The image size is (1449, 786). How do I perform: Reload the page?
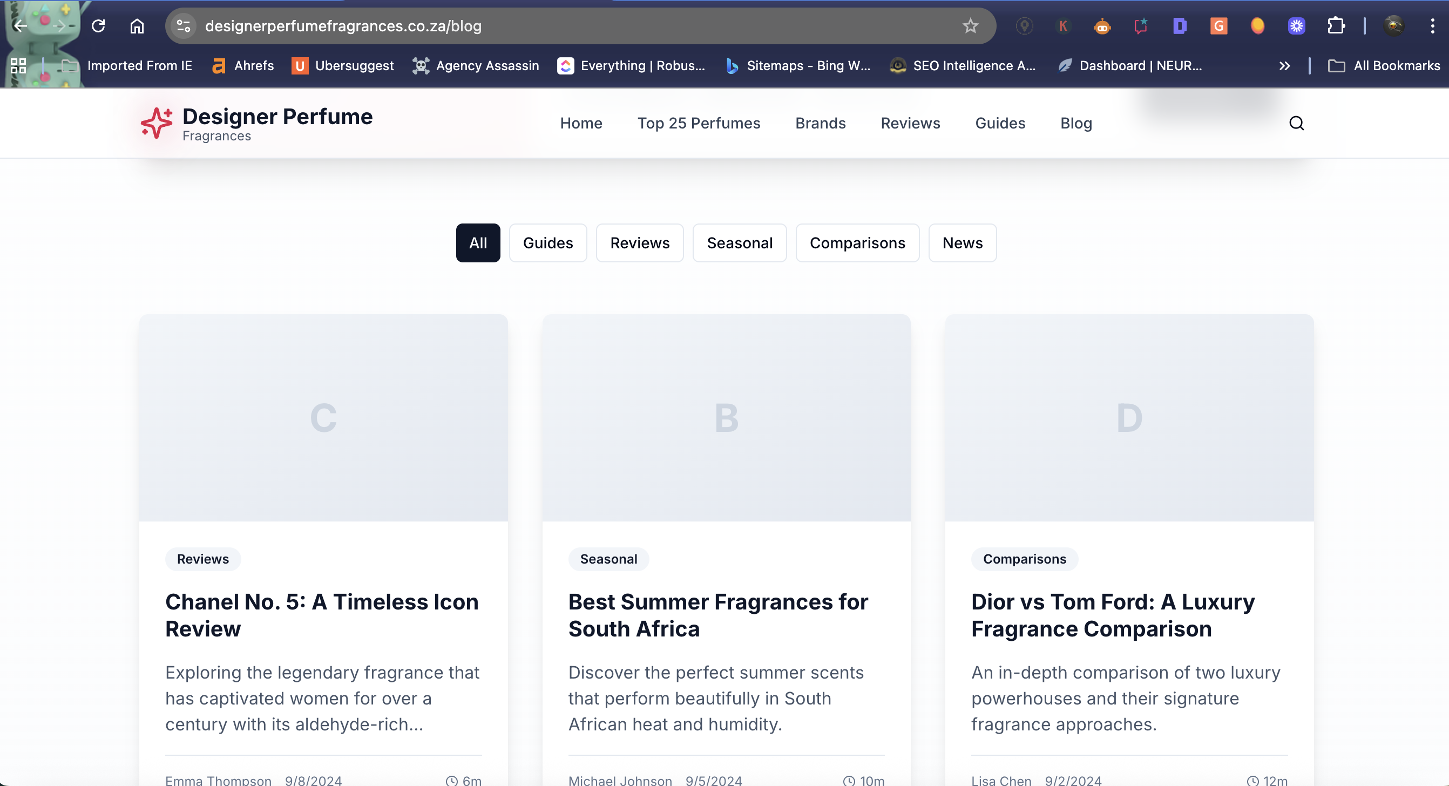98,26
